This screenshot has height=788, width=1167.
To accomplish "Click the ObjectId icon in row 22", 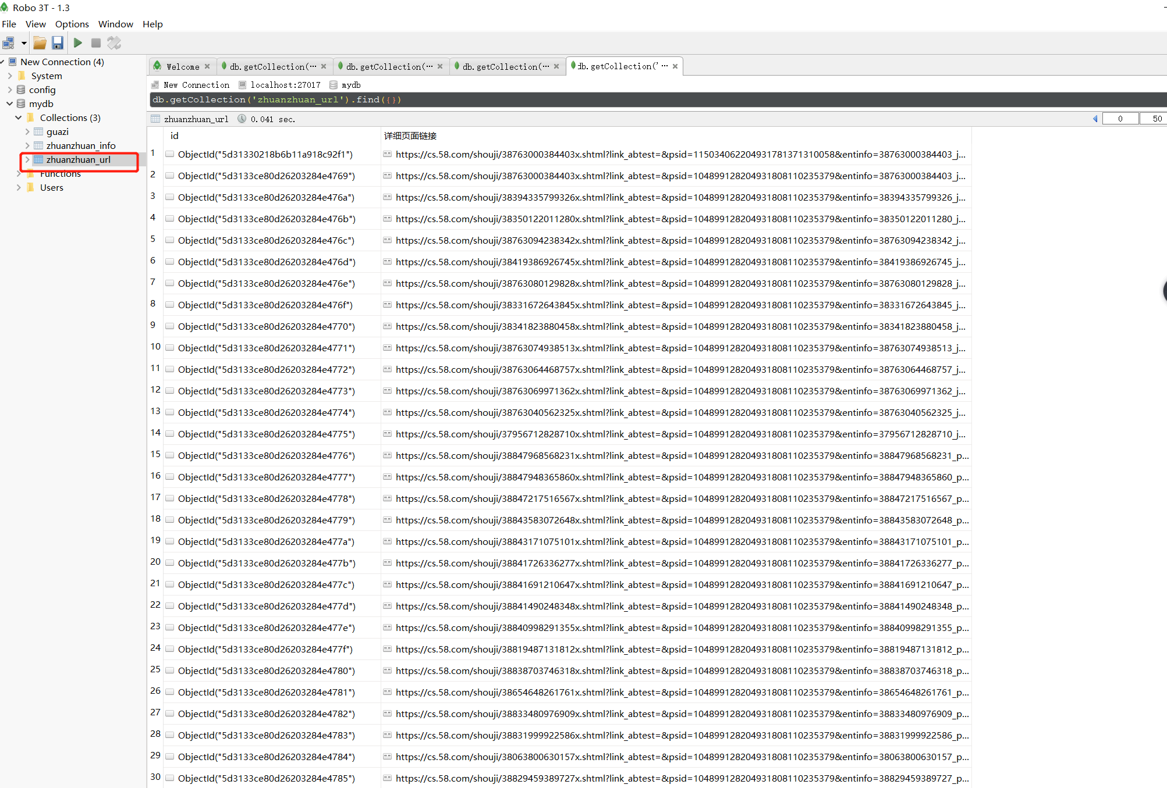I will click(x=170, y=606).
